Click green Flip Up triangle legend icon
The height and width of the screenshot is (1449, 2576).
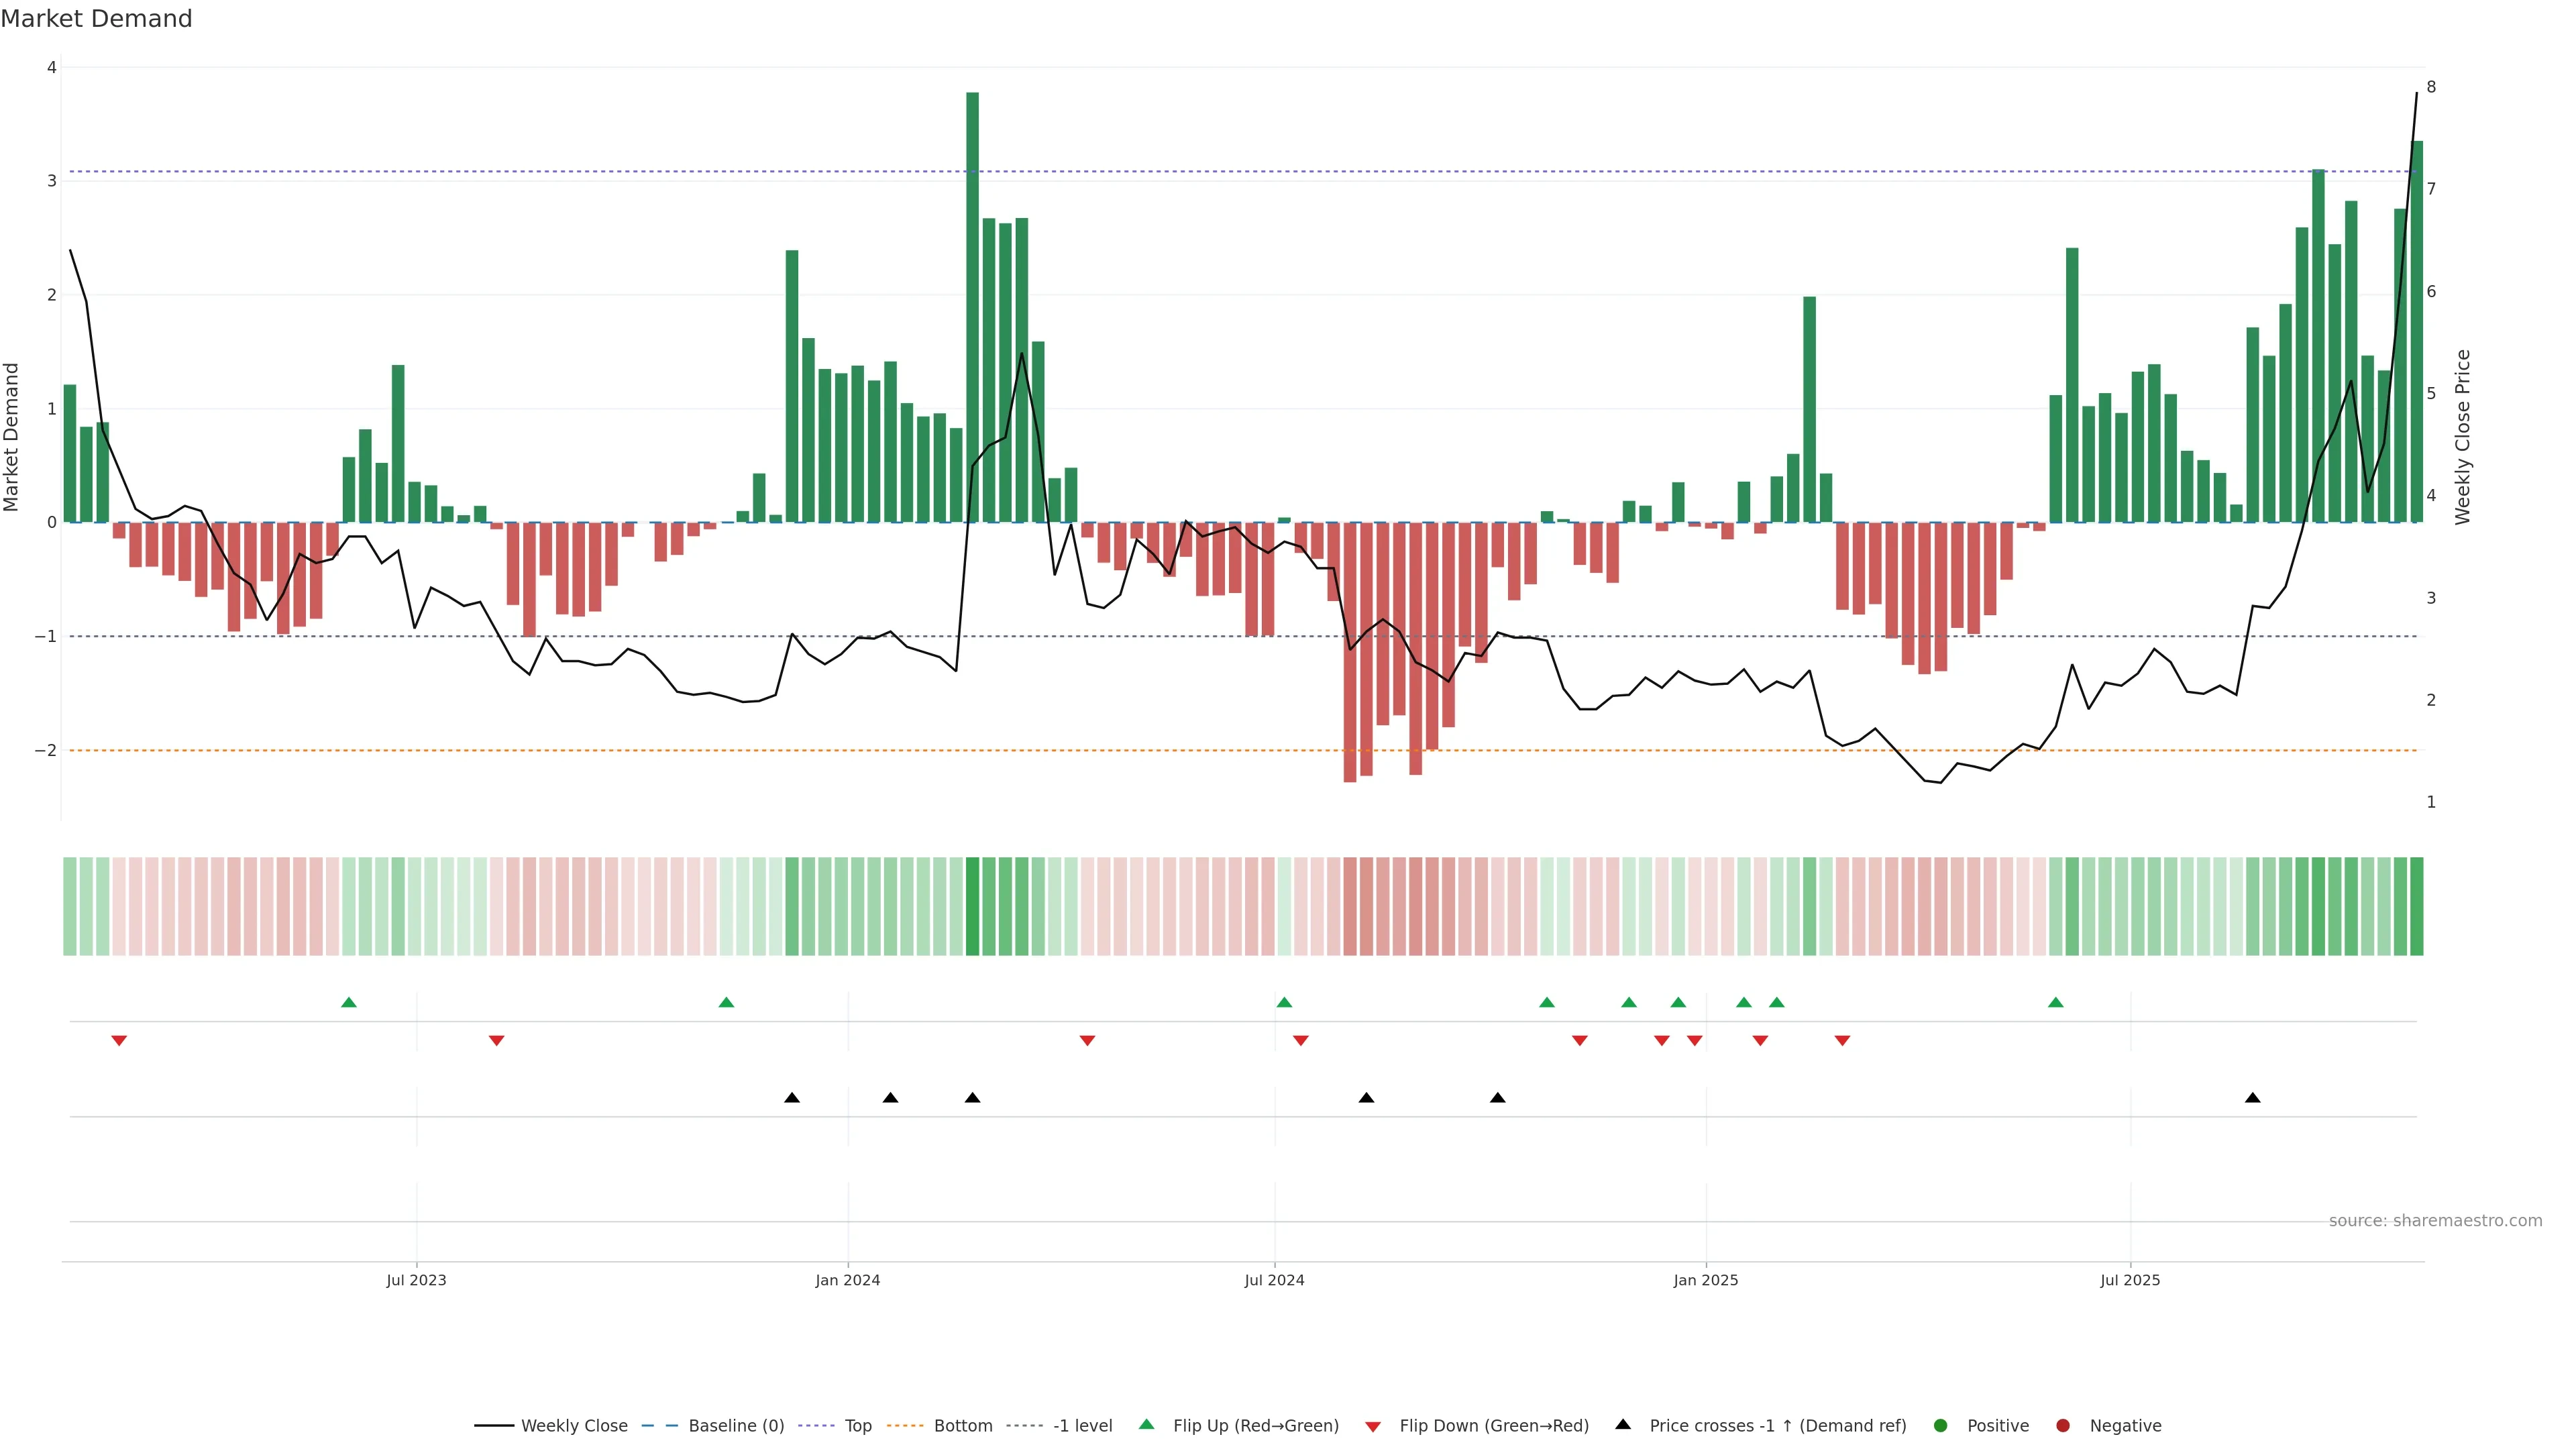(x=1146, y=1424)
